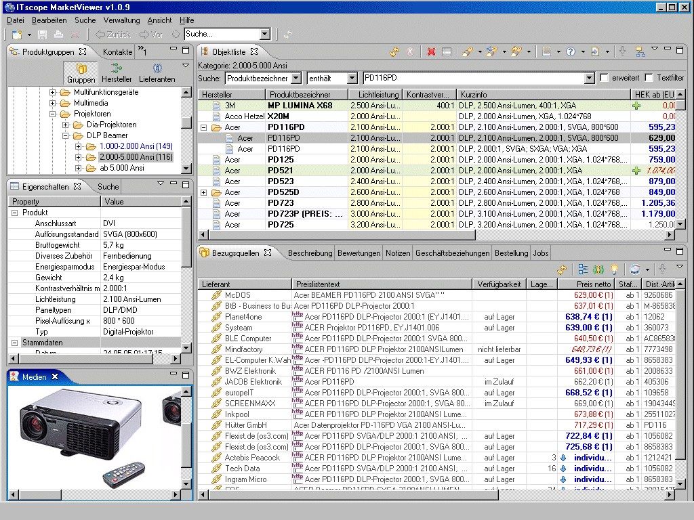Click the green plus icon in 3M row
The width and height of the screenshot is (694, 520).
tap(636, 106)
